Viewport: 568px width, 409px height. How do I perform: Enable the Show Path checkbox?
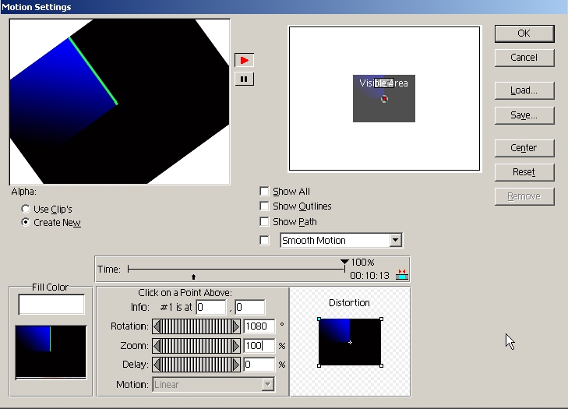pos(264,221)
